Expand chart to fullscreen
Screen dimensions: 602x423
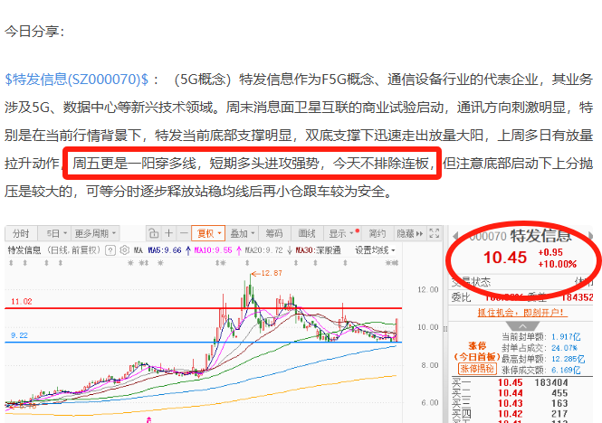(x=435, y=233)
